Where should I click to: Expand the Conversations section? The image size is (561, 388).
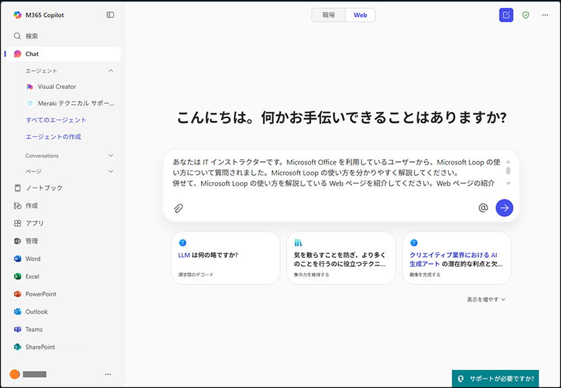69,156
